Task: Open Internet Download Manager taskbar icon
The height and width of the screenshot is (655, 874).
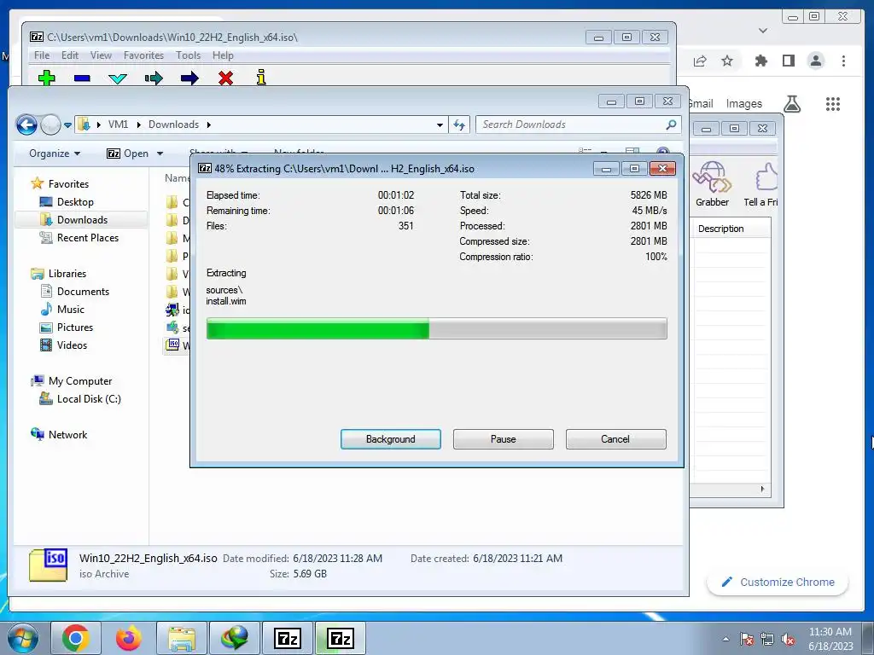Action: tap(235, 638)
